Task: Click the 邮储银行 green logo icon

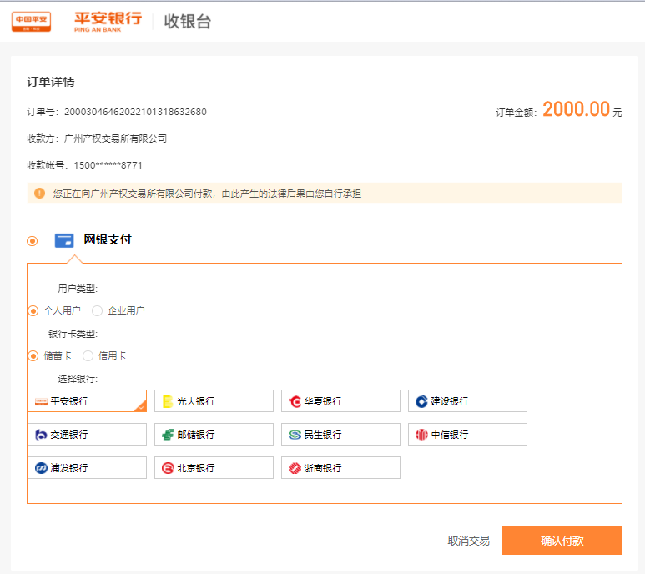Action: pos(168,435)
